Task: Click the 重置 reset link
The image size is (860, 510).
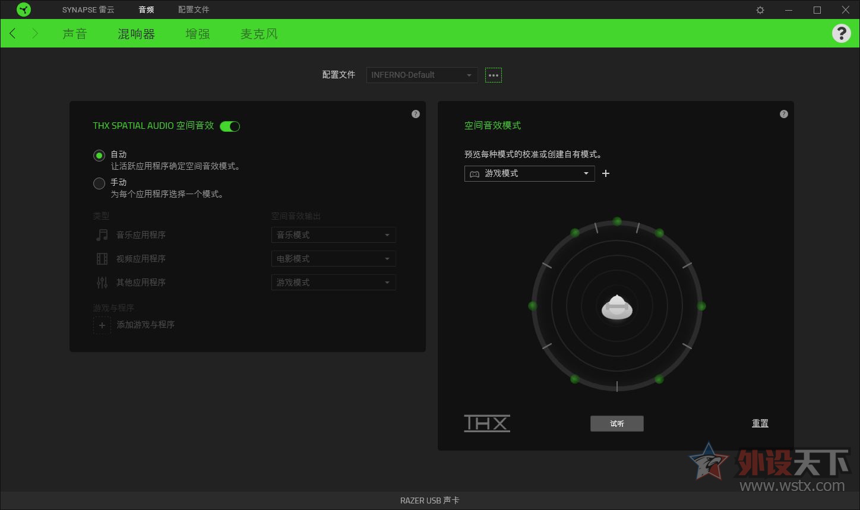Action: (760, 423)
